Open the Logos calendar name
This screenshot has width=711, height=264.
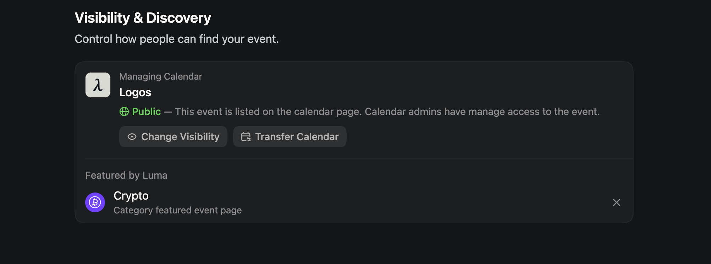tap(135, 92)
